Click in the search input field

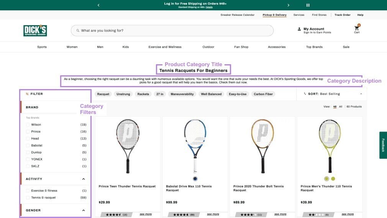[x=172, y=31]
